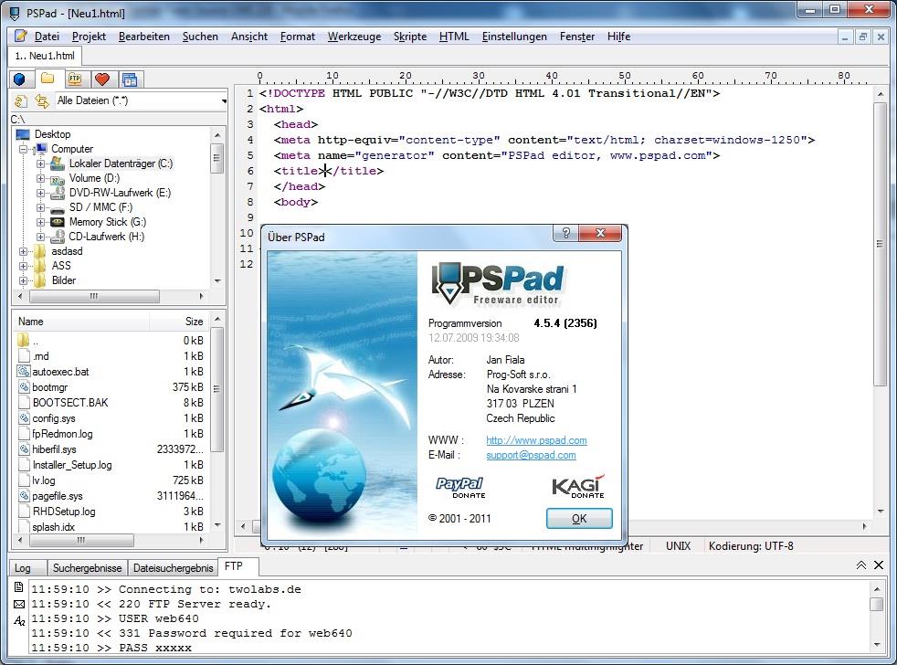
Task: Click the PSPad notepad icon in menu bar
Action: click(21, 36)
